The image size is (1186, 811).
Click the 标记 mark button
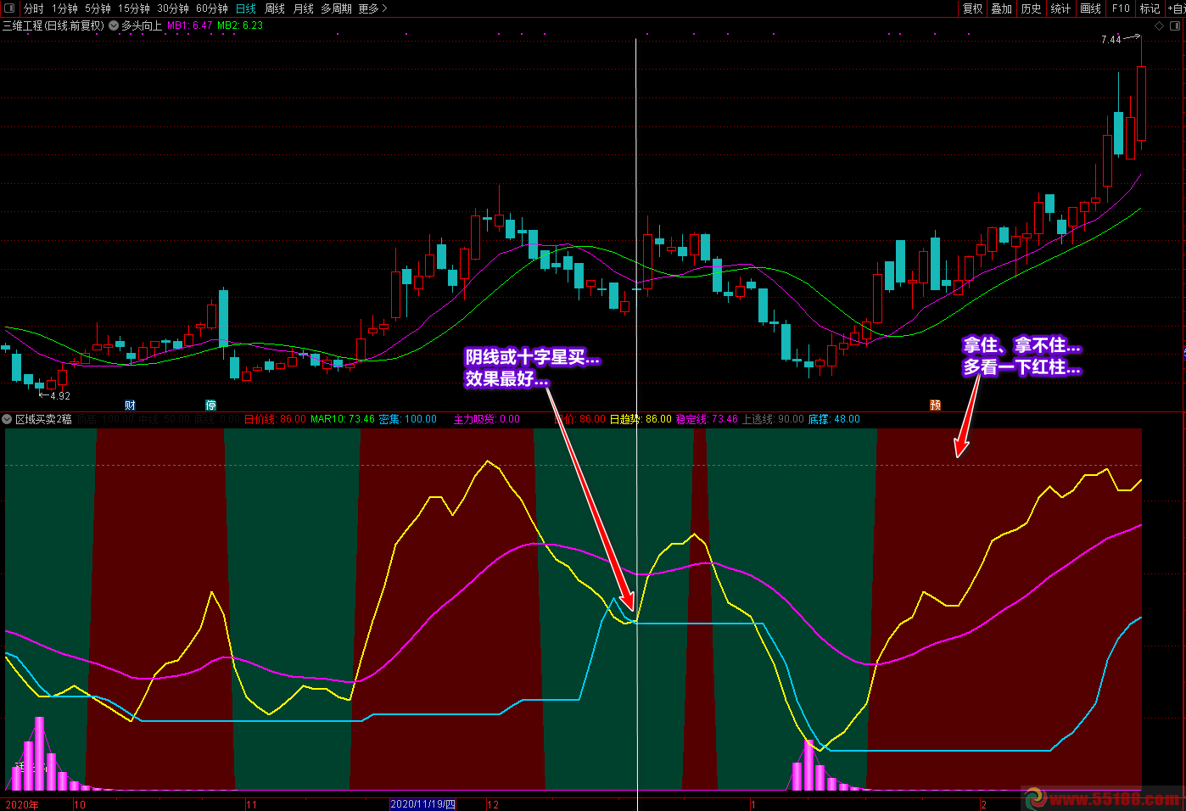click(x=1150, y=8)
